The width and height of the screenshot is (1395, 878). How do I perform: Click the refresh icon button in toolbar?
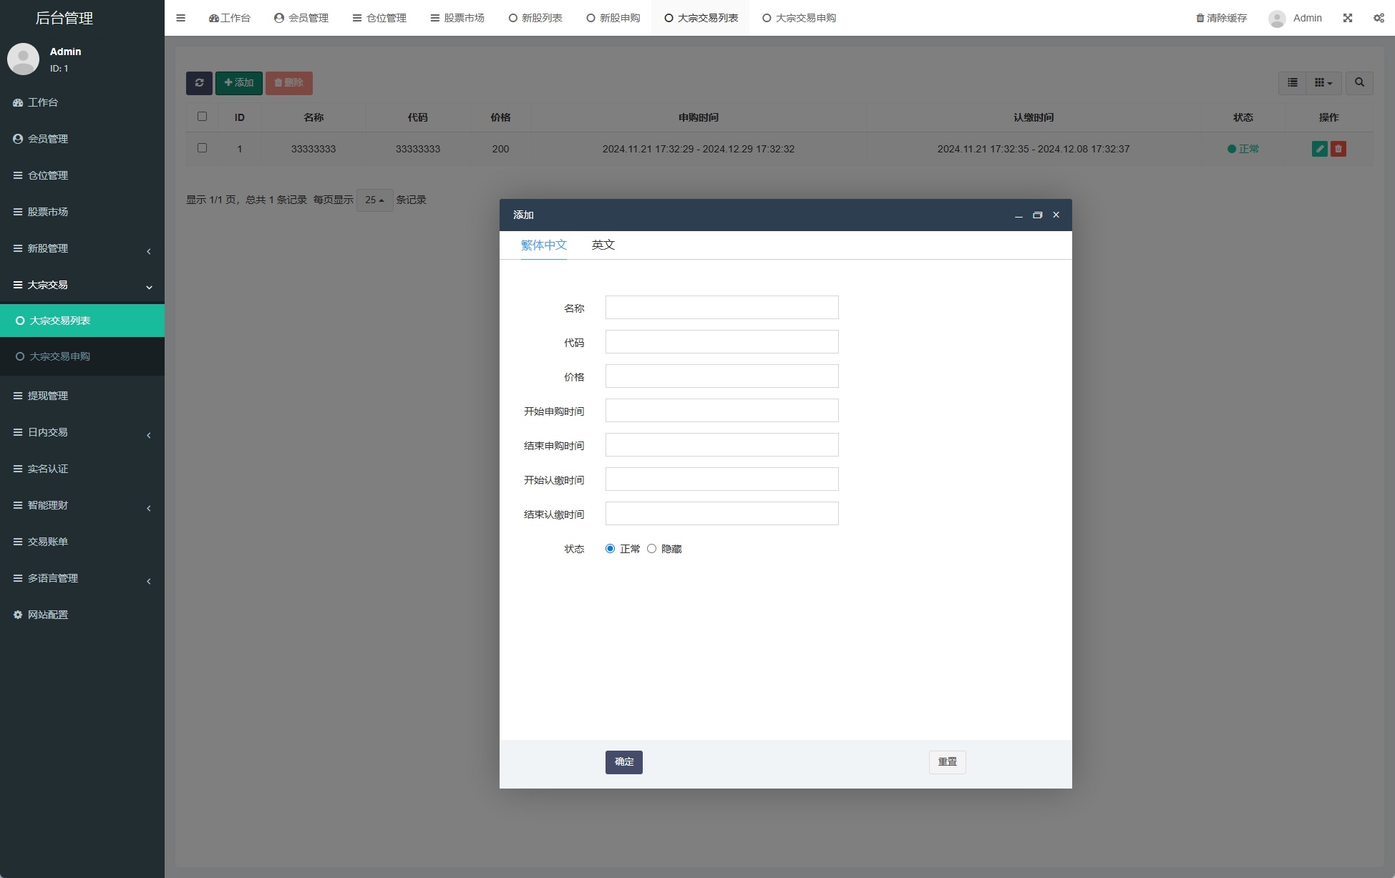(x=199, y=83)
